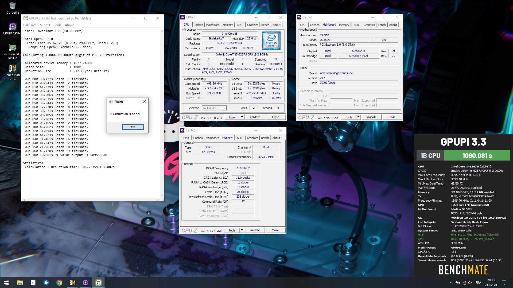Switch to GPUPI in the taskbar
The image size is (513, 288).
click(x=98, y=283)
